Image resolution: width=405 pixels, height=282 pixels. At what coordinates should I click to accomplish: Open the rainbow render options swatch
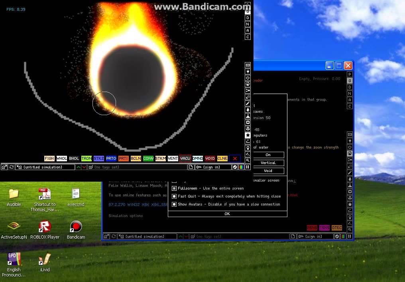241,167
